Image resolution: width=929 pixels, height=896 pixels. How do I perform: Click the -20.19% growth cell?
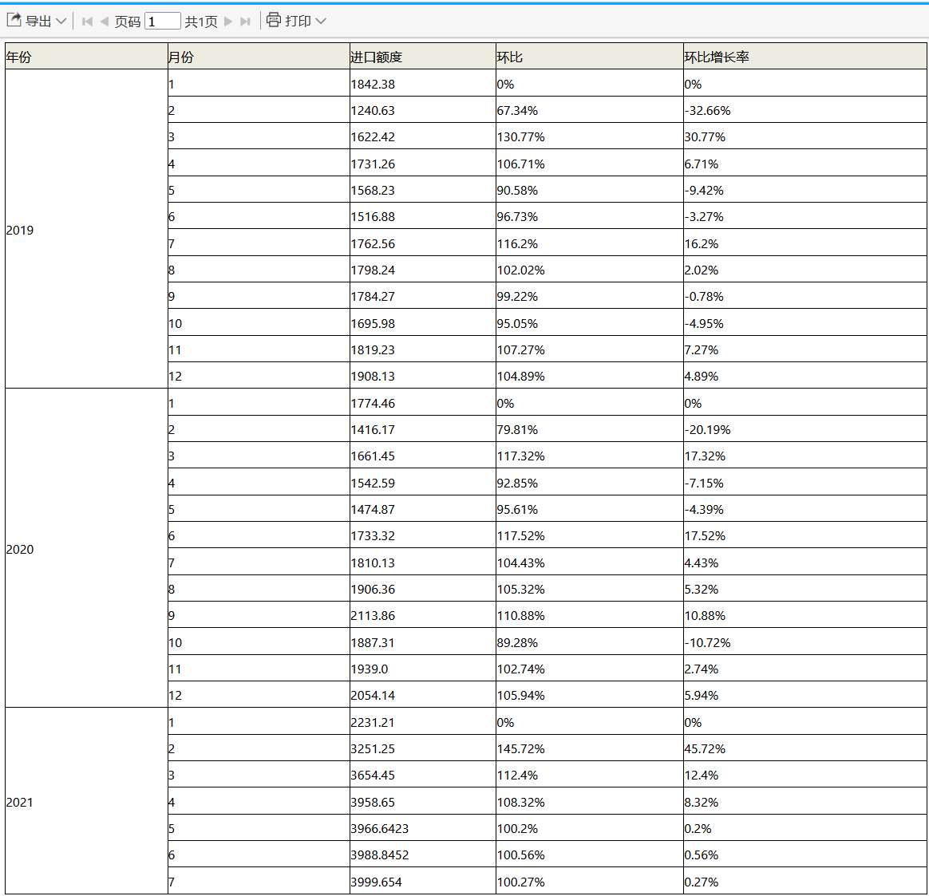coord(805,428)
